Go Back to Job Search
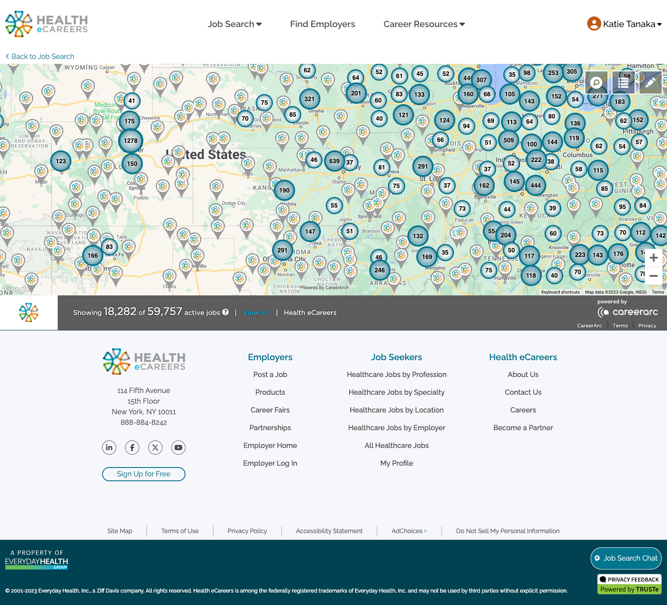Screen dimensions: 667x605 [40, 56]
